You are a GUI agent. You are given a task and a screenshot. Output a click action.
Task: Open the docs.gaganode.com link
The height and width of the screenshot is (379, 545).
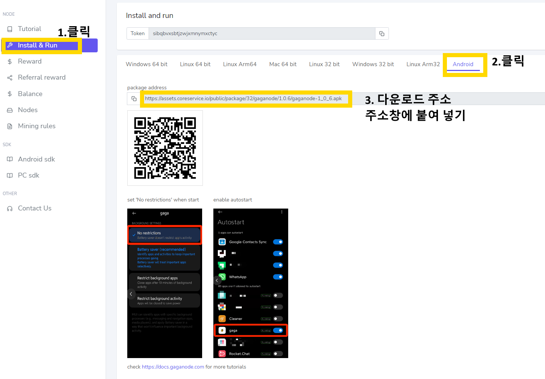pyautogui.click(x=173, y=367)
